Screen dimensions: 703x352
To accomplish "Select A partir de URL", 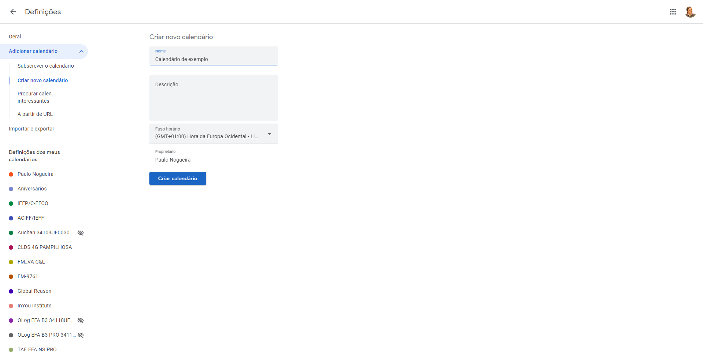I will (x=35, y=114).
